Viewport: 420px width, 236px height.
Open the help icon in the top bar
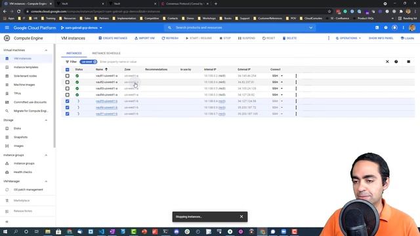[x=386, y=28]
